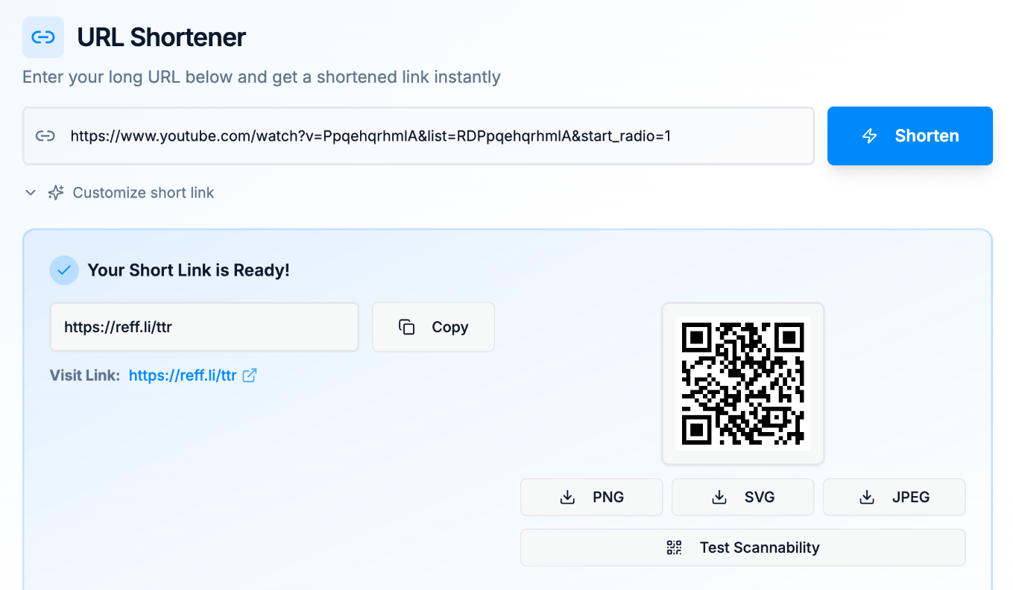1013x590 pixels.
Task: Expand the Customize short link section
Action: [142, 192]
